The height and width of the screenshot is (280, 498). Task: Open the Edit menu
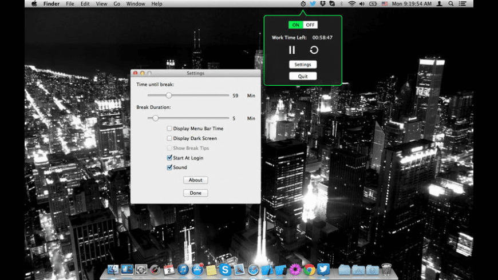point(85,4)
